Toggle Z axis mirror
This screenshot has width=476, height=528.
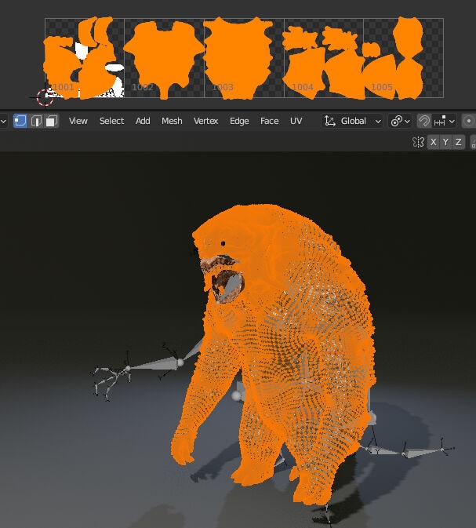(x=458, y=142)
